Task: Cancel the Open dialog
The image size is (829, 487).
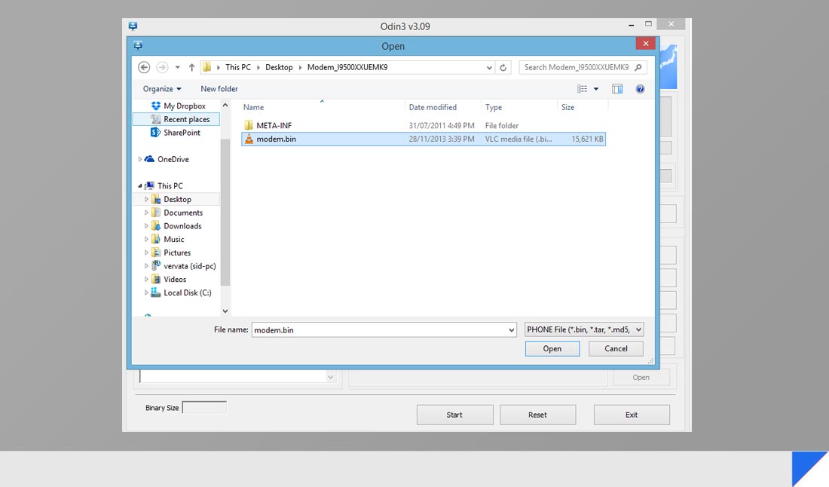Action: (x=616, y=348)
